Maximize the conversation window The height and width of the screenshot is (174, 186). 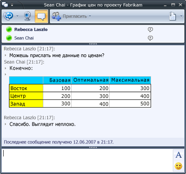pos(173,5)
